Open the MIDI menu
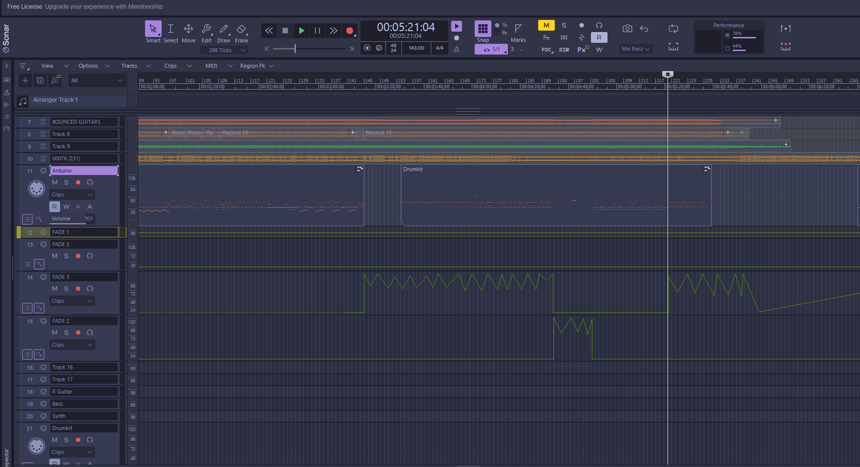Screen dimensions: 860x467 211,66
